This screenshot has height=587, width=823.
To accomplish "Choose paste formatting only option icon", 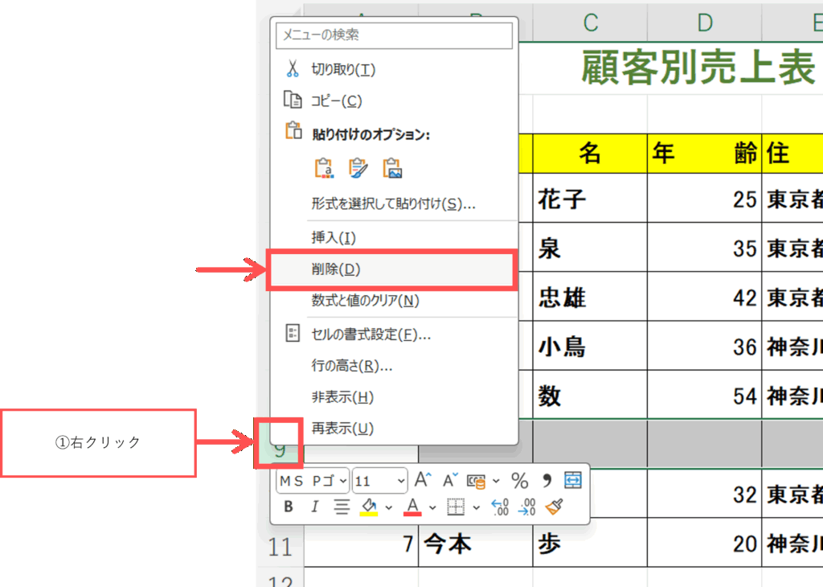I will (358, 168).
